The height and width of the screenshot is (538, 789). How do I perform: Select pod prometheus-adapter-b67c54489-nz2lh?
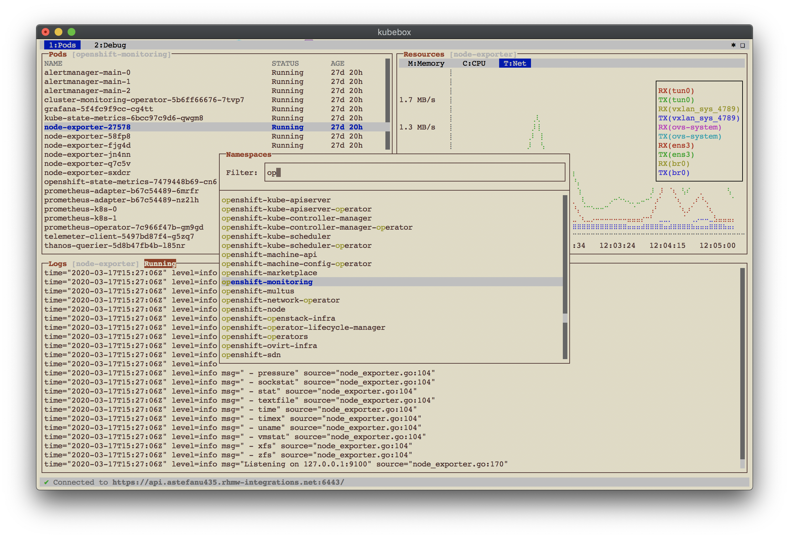pyautogui.click(x=121, y=200)
